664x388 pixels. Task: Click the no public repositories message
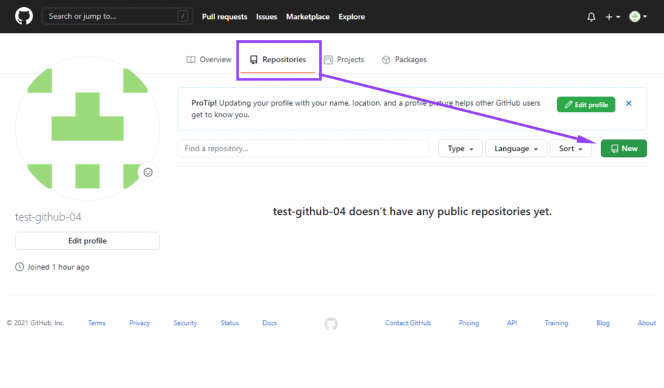pos(412,212)
